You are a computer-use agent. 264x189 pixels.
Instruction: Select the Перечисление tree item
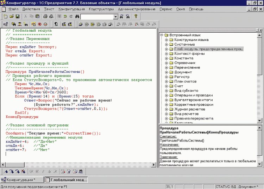tap(187, 67)
